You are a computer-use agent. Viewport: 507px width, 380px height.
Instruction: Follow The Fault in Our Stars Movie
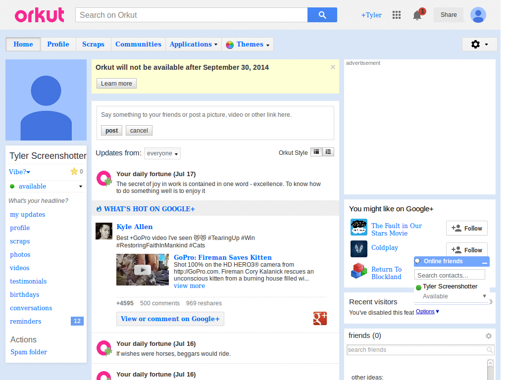tap(466, 229)
